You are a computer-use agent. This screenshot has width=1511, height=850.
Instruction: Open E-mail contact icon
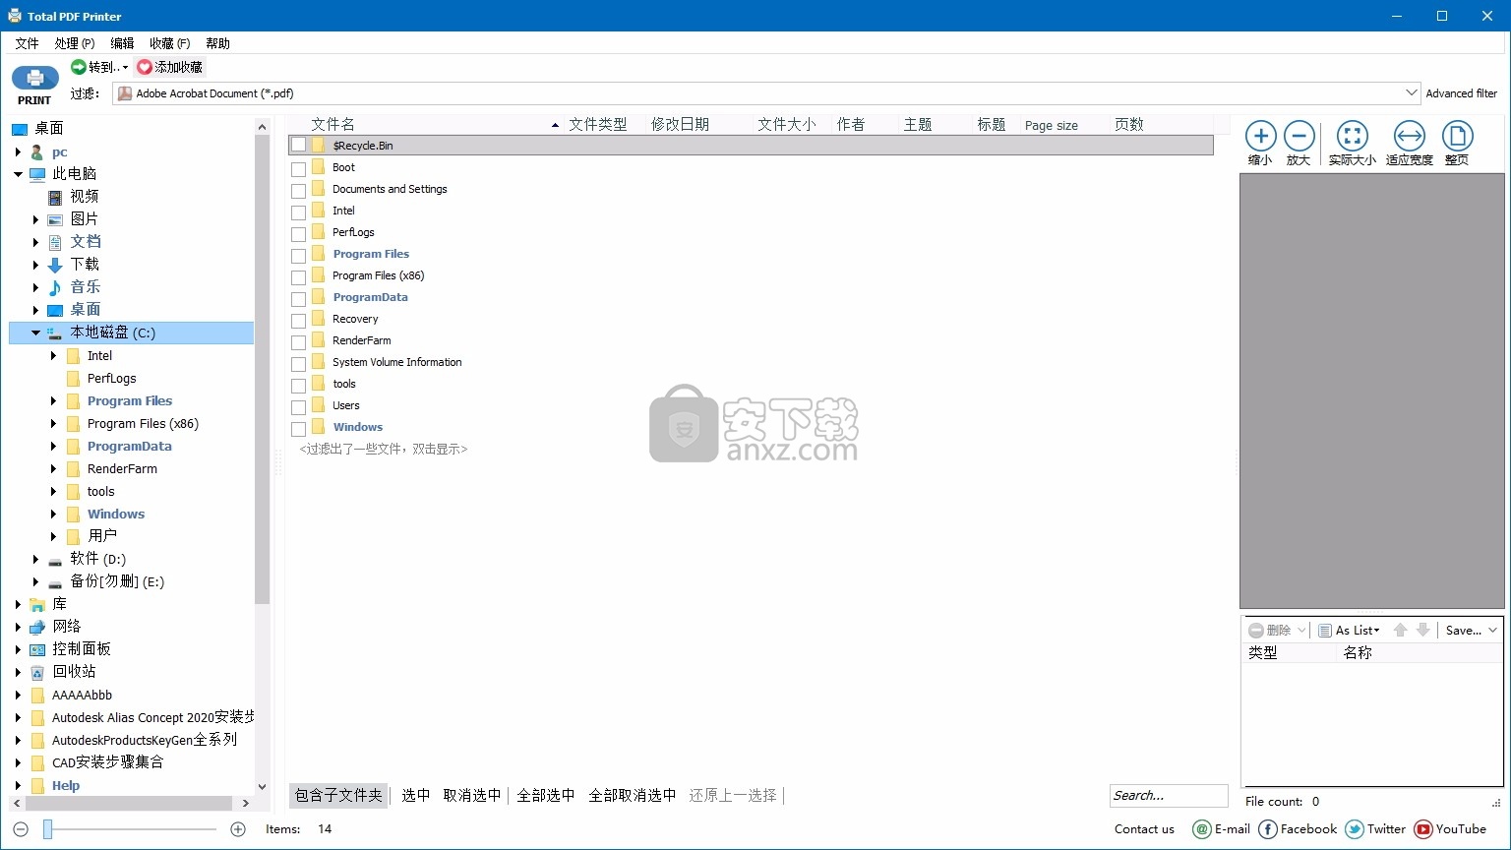pos(1202,829)
